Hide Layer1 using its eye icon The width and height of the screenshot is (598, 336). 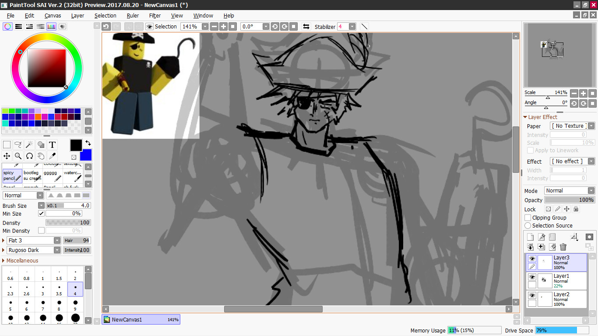pyautogui.click(x=532, y=277)
